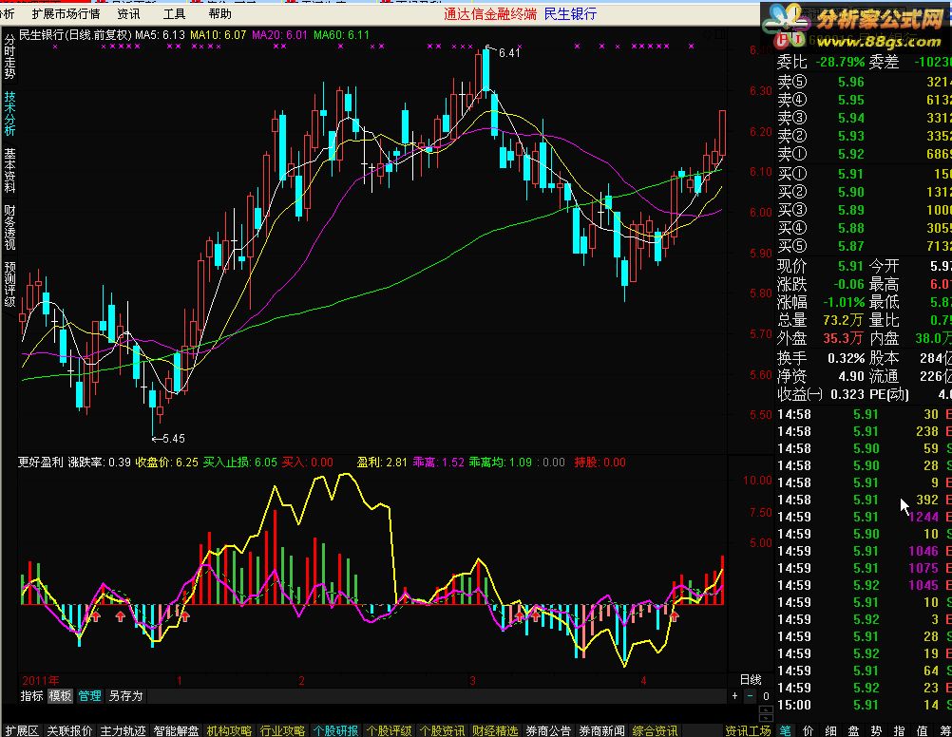This screenshot has width=952, height=737.
Task: Switch to the 盘 tab
Action: [x=853, y=731]
